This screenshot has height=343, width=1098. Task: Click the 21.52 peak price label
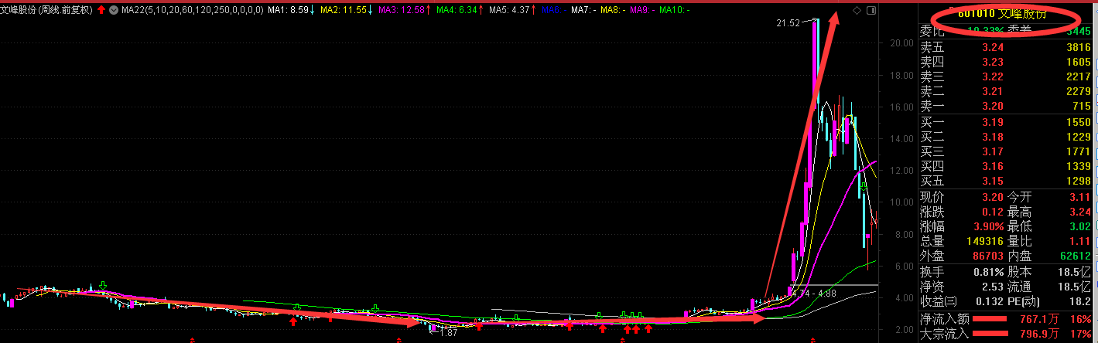click(788, 23)
